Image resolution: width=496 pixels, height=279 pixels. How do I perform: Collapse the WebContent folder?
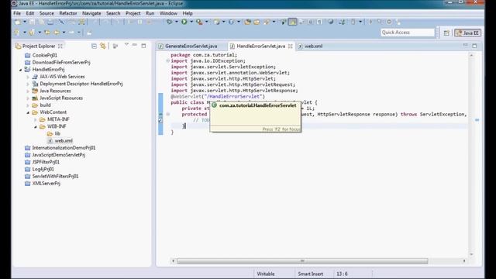pyautogui.click(x=28, y=112)
